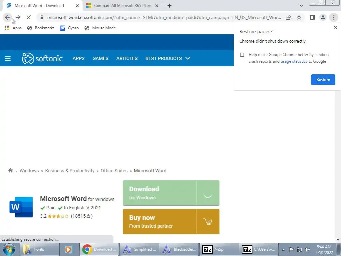This screenshot has height=256, width=341.
Task: Open the Mouse Mode bookmark
Action: [x=100, y=28]
